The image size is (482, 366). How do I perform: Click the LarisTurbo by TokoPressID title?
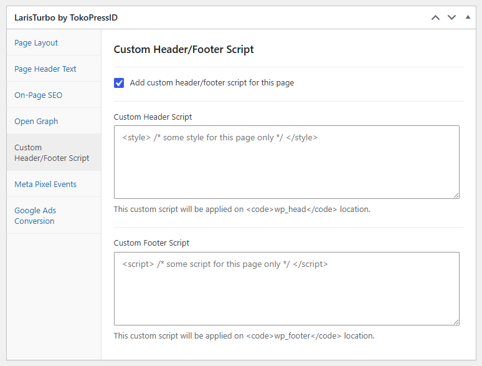tap(66, 17)
